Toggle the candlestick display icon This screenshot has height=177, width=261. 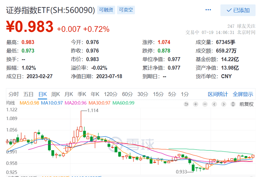pos(233,104)
